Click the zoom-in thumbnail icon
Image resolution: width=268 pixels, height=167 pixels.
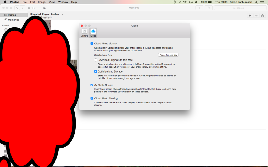[x=44, y=8]
